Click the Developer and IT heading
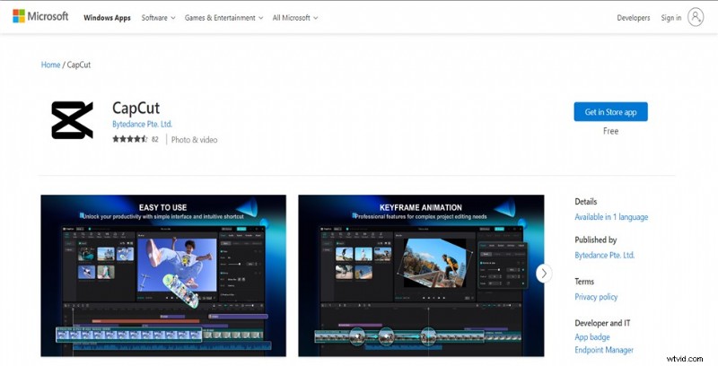 tap(602, 323)
